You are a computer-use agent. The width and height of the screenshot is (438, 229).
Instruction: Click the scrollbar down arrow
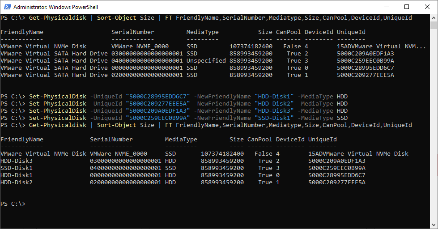[434, 225]
